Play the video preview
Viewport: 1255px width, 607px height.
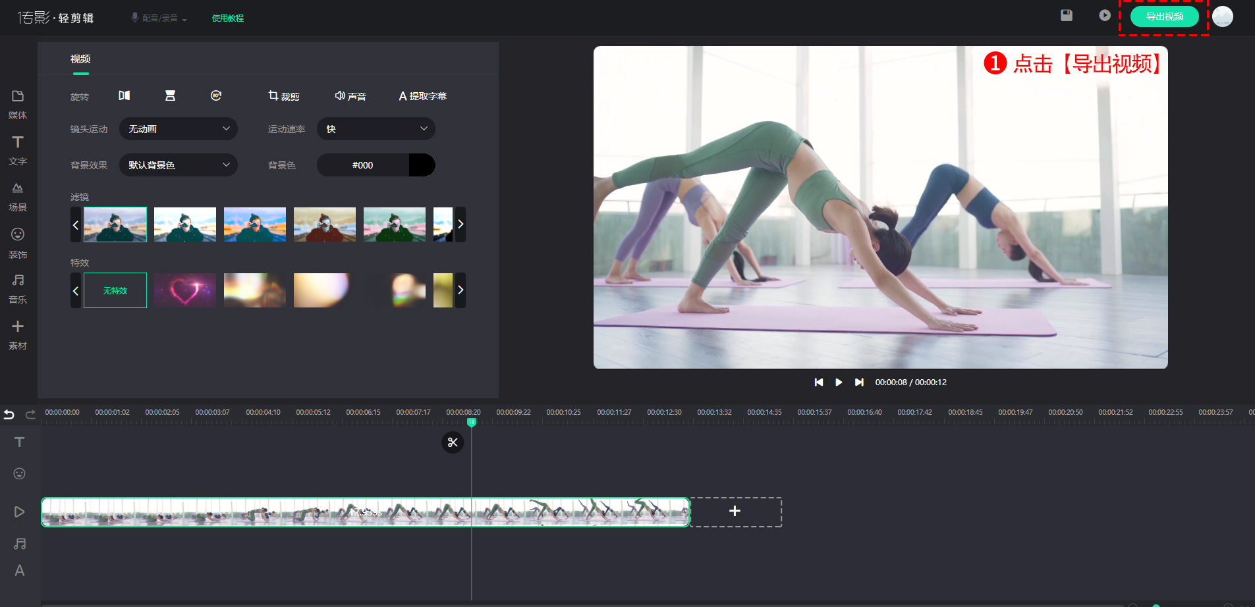[839, 382]
